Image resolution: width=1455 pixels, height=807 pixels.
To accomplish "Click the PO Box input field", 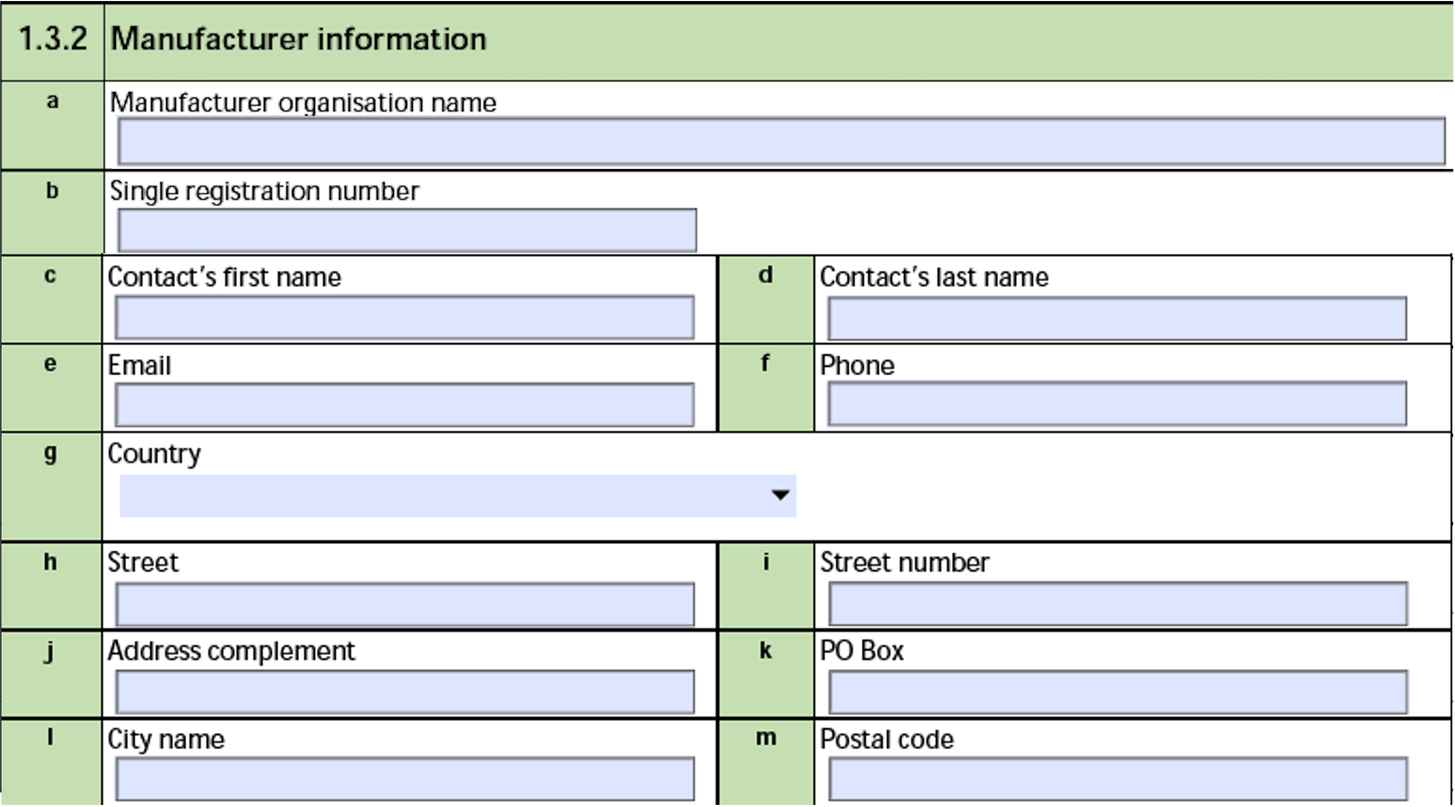I will (1118, 693).
